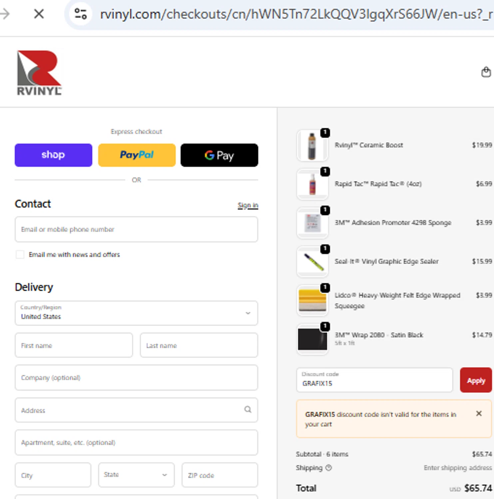The height and width of the screenshot is (499, 494).
Task: Click the 3M Adhesion Promoter Sponge thumbnail
Action: 312,223
